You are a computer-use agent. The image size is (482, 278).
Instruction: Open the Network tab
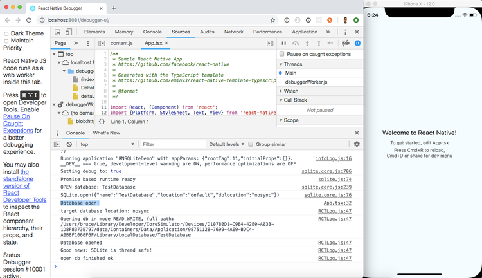pos(234,32)
